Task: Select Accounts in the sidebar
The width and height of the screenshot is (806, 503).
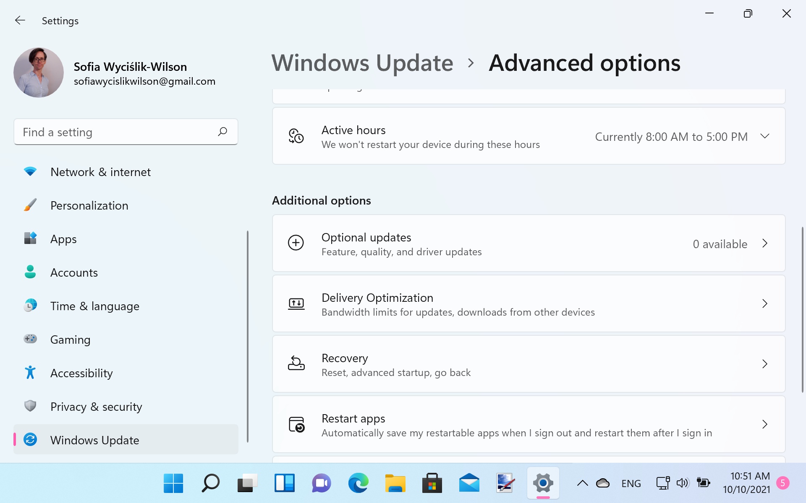Action: [x=126, y=272]
